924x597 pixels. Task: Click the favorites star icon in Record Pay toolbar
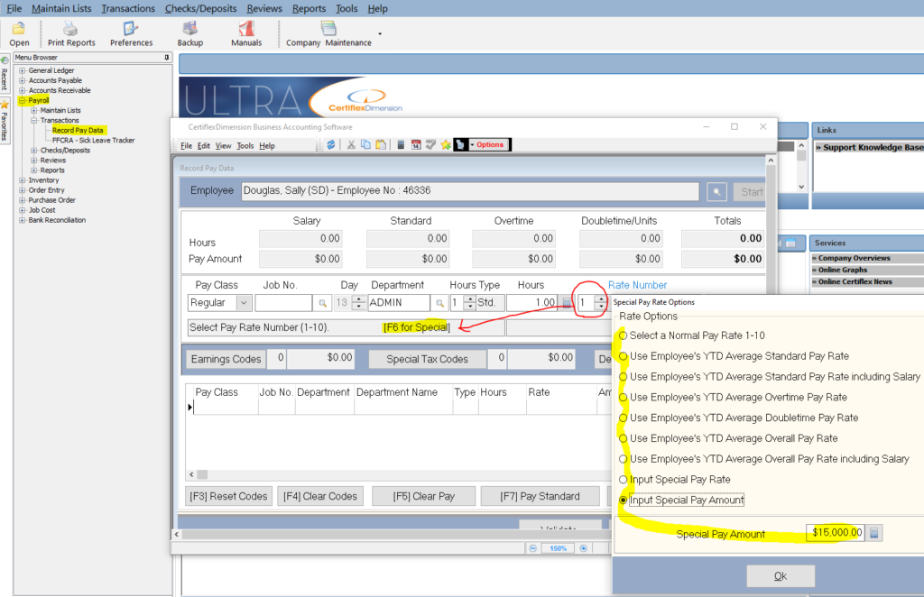(x=445, y=144)
